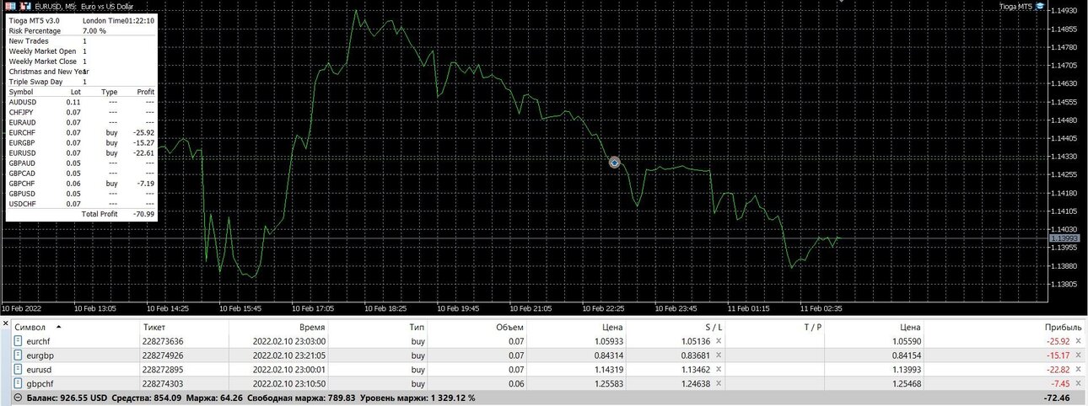Sort positions by the T / P column

point(812,327)
